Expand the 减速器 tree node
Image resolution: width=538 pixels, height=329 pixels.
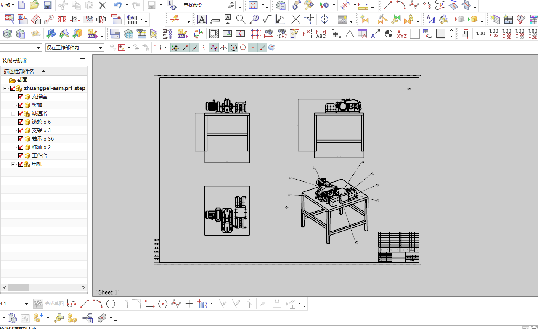(x=13, y=114)
